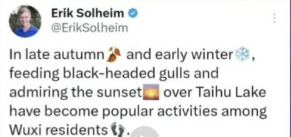This screenshot has width=291, height=137.
Task: Click the words 'black-headed gulls'
Action: 127,74
